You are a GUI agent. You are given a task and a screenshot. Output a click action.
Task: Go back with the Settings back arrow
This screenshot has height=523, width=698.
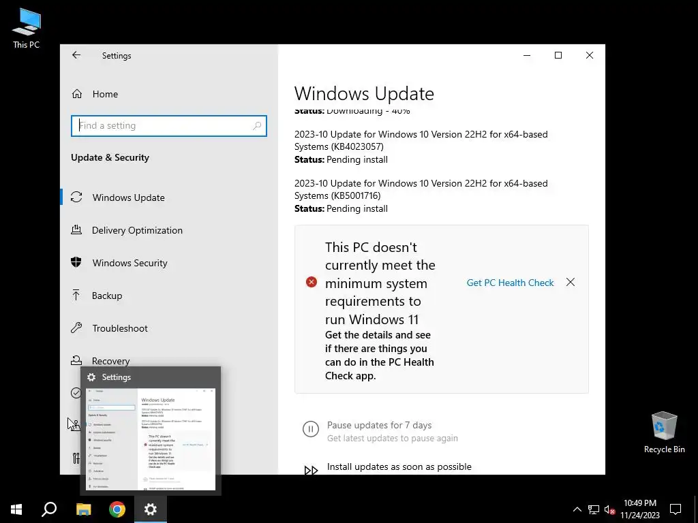[76, 55]
